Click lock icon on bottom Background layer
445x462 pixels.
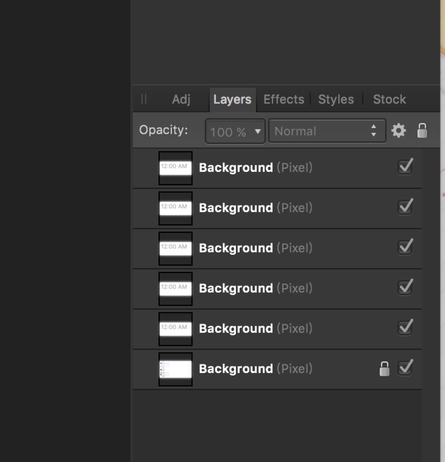384,369
